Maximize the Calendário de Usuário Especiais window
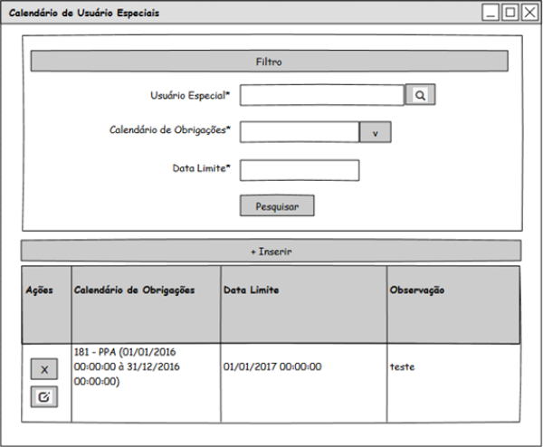The width and height of the screenshot is (543, 447). click(x=510, y=12)
